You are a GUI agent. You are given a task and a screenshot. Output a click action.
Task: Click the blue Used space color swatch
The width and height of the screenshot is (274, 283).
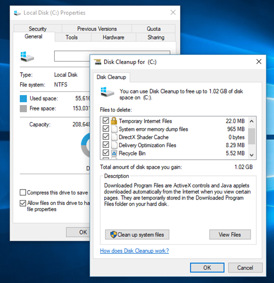[x=24, y=98]
